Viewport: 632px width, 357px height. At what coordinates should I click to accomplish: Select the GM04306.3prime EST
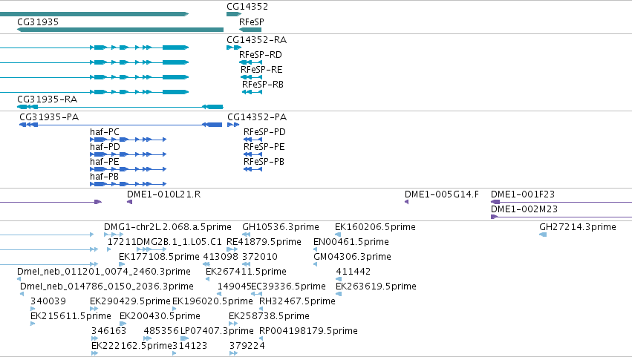(315, 264)
